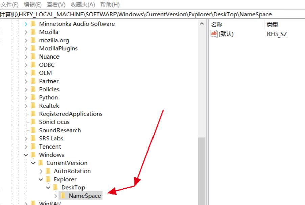Open the 文件(F) menu
Screen dimensions: 305x205
(x=9, y=4)
